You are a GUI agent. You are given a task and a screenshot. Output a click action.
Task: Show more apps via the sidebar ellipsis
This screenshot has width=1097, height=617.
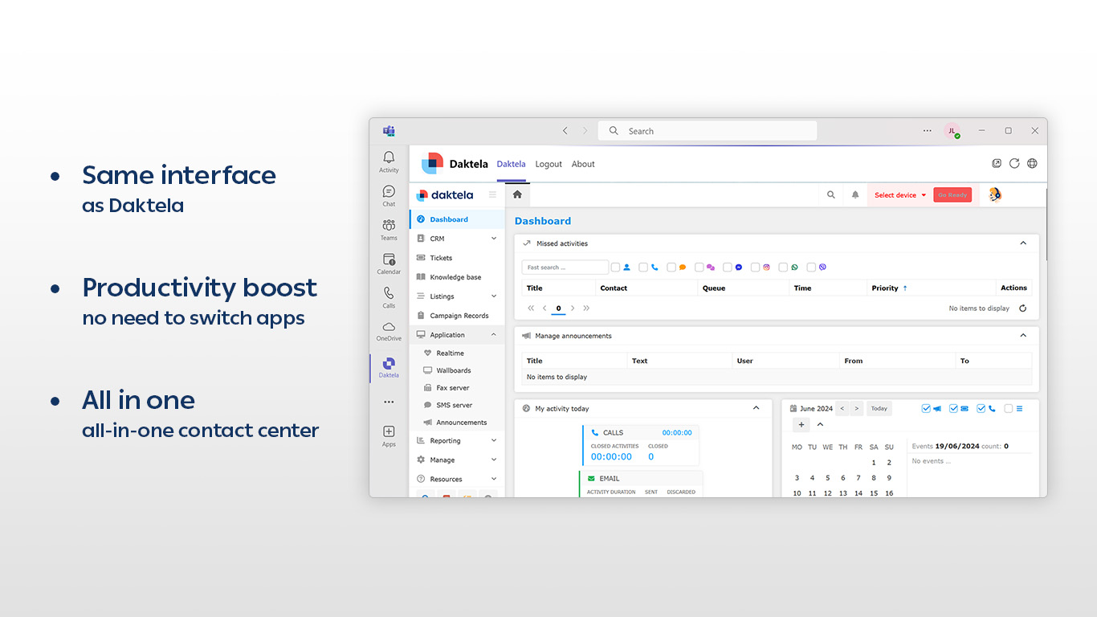(389, 402)
